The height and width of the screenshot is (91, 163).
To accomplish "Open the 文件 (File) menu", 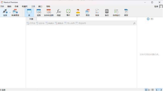I will 2,6.
